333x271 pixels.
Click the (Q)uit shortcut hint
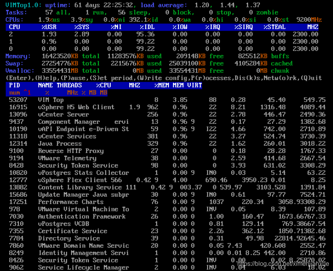[x=311, y=78]
